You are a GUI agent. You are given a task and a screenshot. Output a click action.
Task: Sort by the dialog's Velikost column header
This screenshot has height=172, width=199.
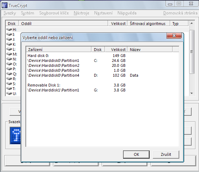click(116, 49)
